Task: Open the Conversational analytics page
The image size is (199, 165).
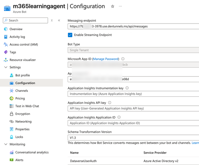Action: pos(32,152)
